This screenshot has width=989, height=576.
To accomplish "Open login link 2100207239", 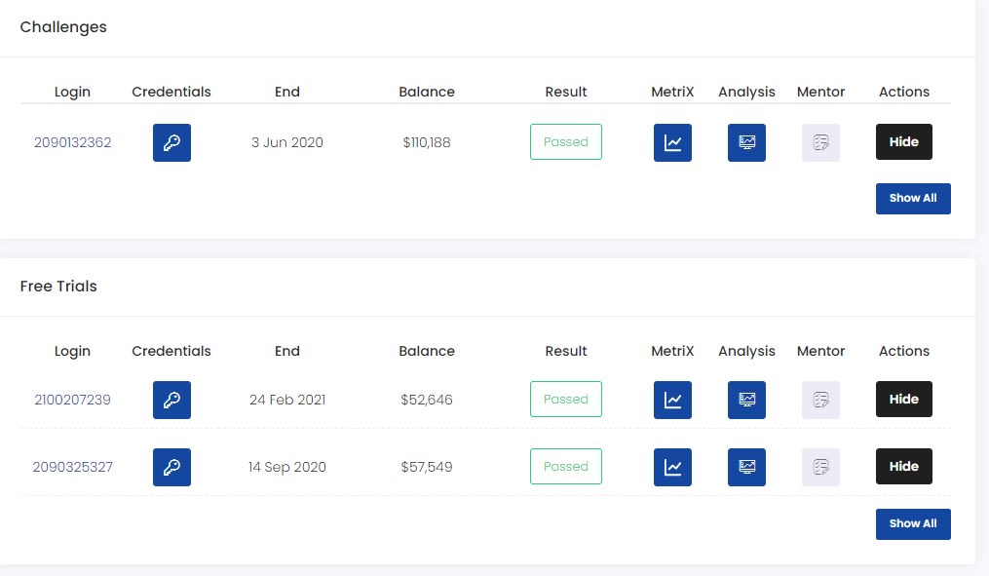I will [72, 400].
